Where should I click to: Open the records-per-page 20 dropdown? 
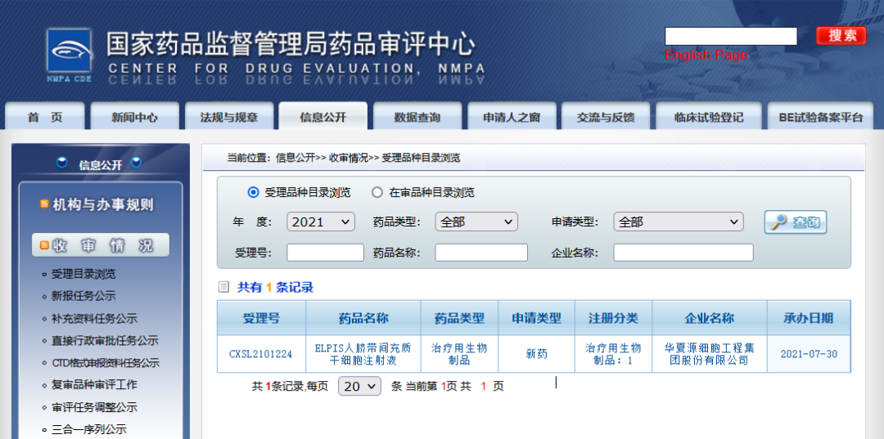pos(359,387)
